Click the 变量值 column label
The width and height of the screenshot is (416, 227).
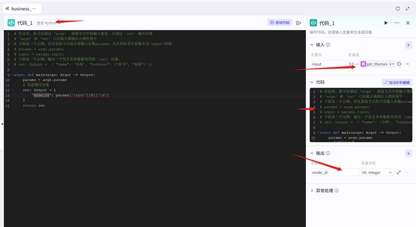[354, 55]
